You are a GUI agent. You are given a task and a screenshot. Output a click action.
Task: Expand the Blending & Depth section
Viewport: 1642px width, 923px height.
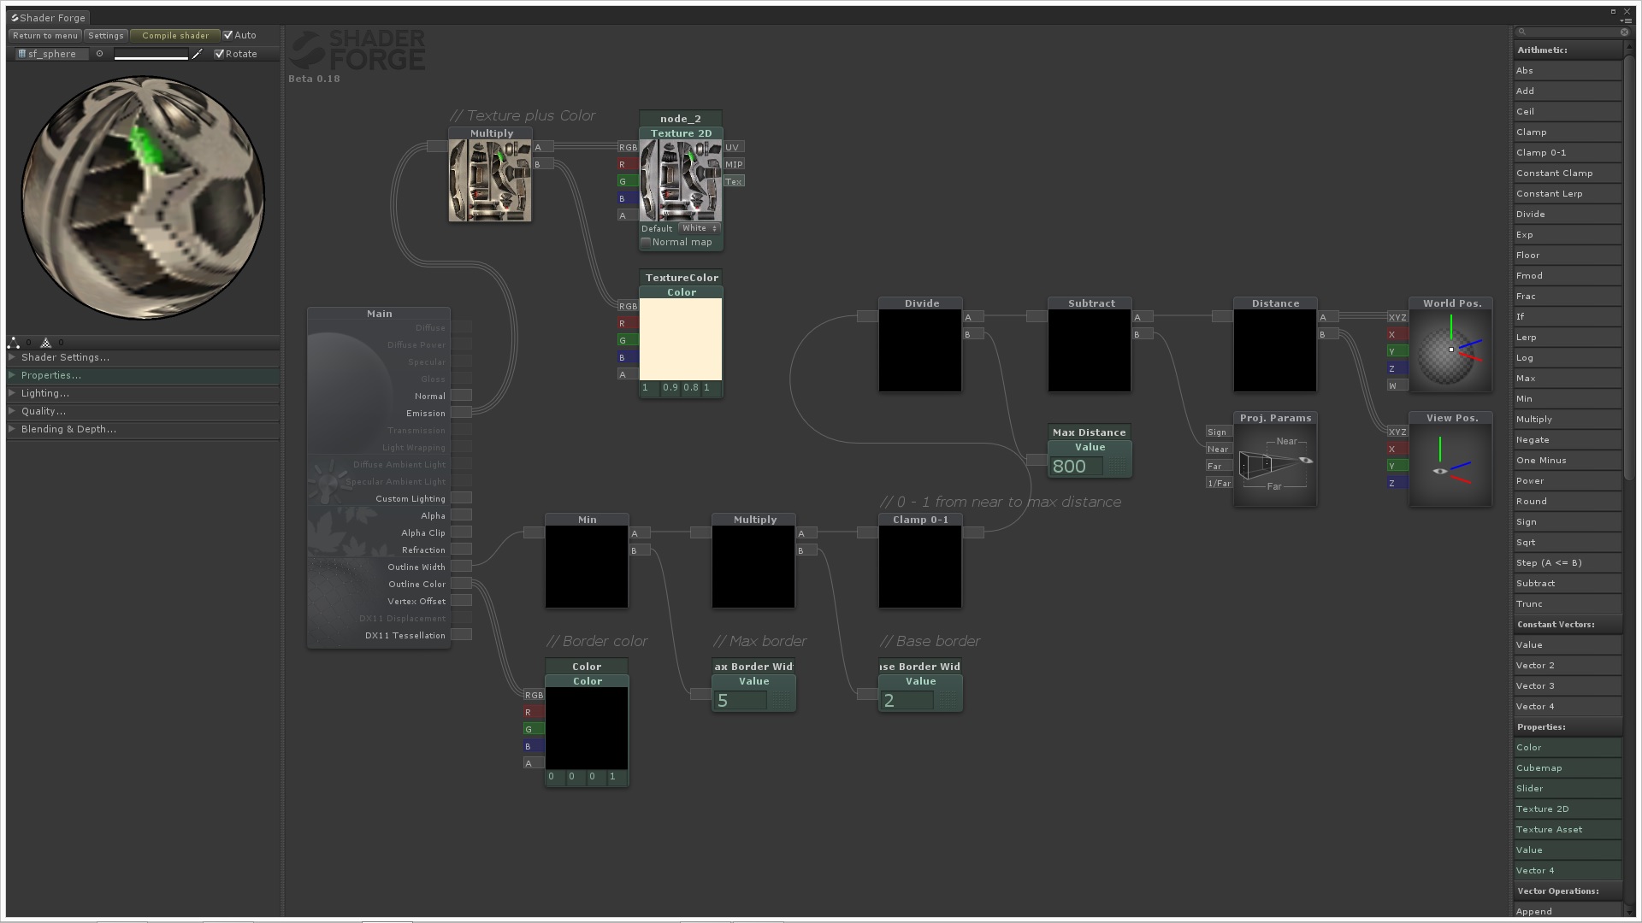point(143,429)
